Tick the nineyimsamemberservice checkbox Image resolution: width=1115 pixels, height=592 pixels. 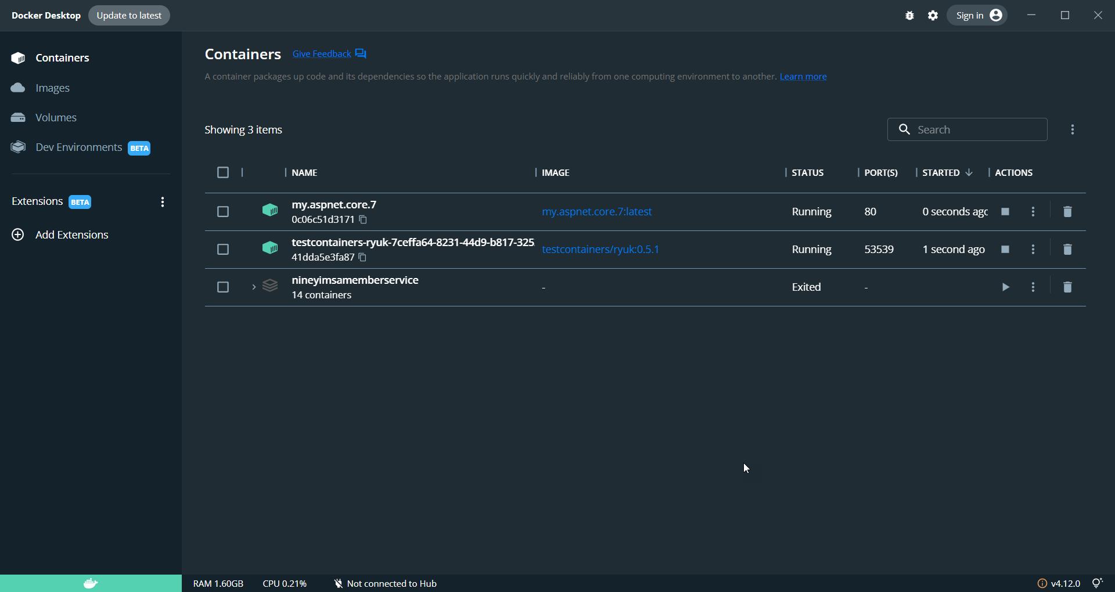[x=223, y=287]
